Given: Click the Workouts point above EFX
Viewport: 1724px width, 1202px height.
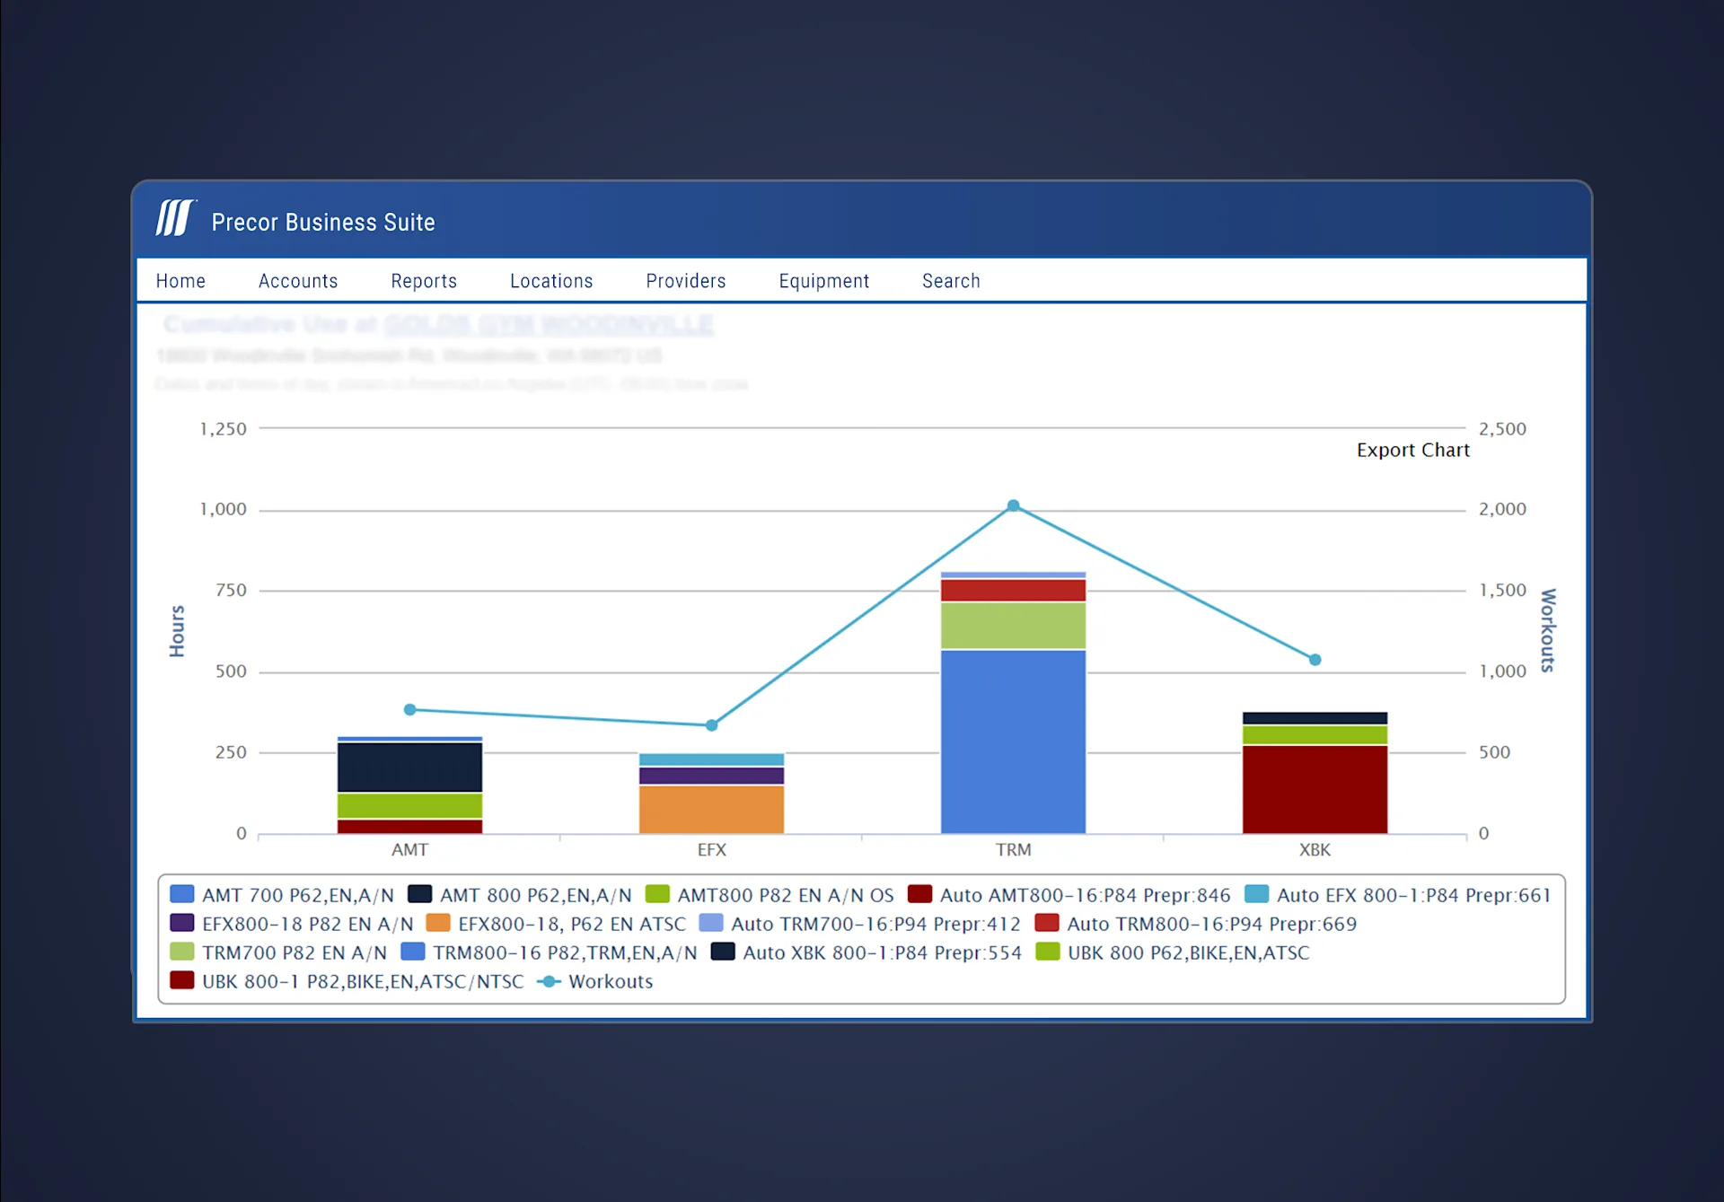Looking at the screenshot, I should point(711,724).
